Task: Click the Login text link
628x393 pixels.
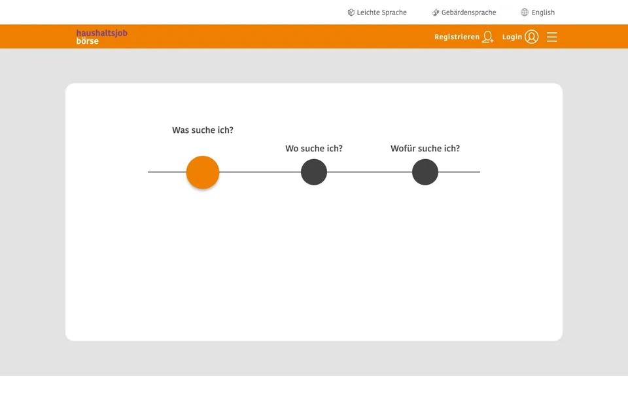Action: point(512,37)
